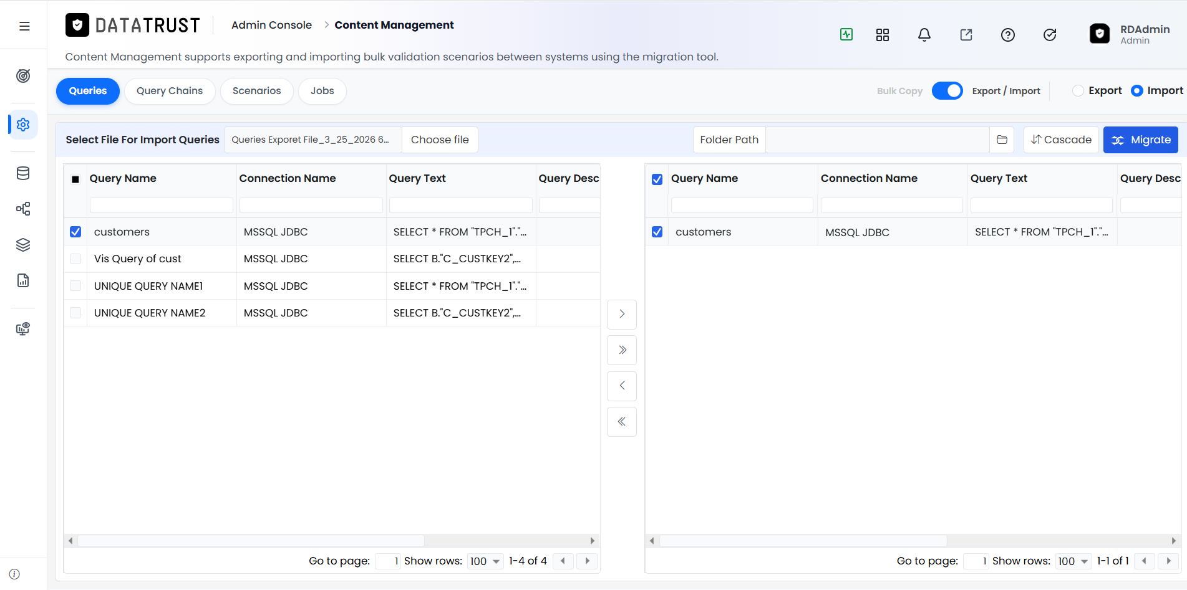The height and width of the screenshot is (590, 1187).
Task: Open Show rows dropdown in left table
Action: [485, 561]
